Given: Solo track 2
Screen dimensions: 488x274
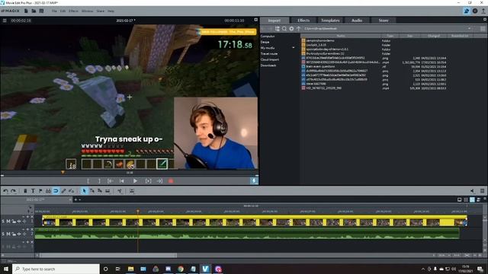Looking at the screenshot, I should pyautogui.click(x=3, y=234).
